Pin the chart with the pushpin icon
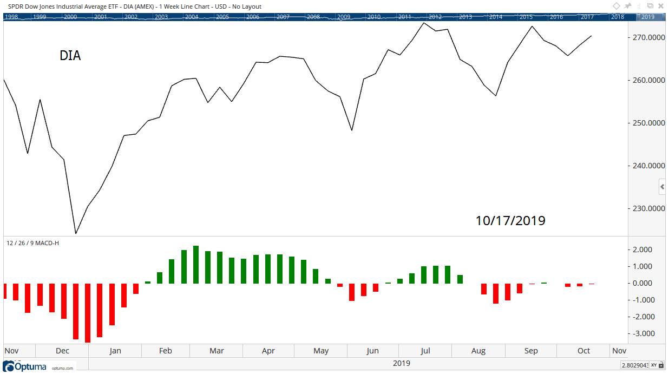669x374 pixels. pos(628,6)
